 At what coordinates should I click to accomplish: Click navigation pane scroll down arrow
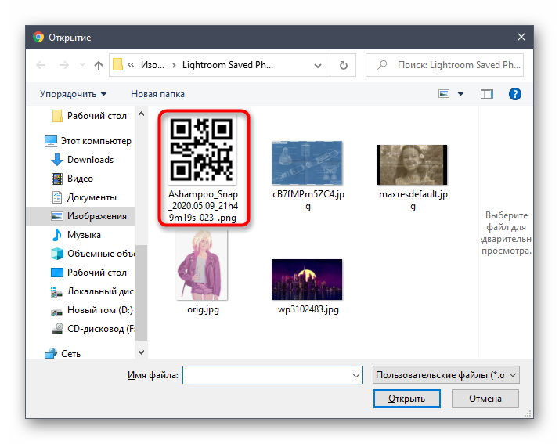pyautogui.click(x=141, y=352)
